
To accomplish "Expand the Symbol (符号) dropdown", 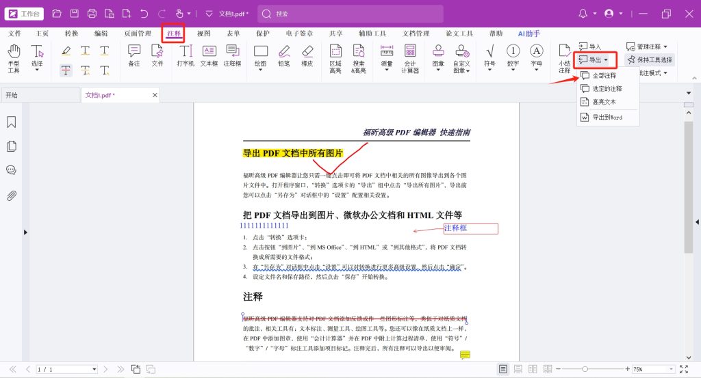I will [x=489, y=70].
